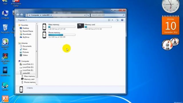Screen dimensions: 183x103
Task: Toggle the preview pane icon
Action: tap(117, 20)
